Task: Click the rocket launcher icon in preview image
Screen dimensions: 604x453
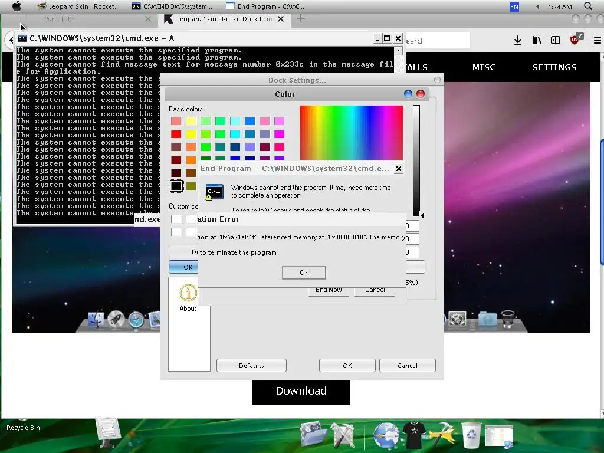Action: [116, 319]
